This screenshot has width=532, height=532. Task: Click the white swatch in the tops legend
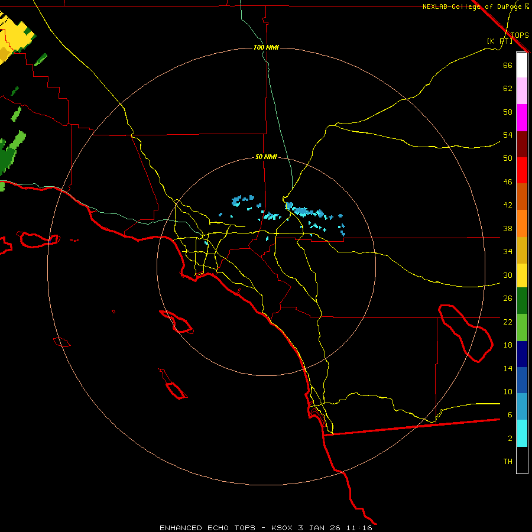click(522, 65)
